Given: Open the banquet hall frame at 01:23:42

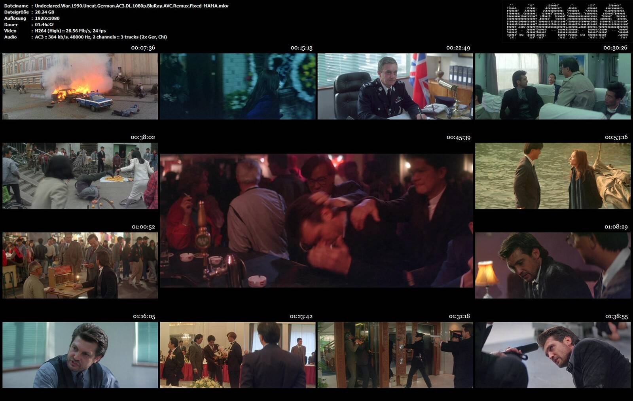Looking at the screenshot, I should 238,355.
